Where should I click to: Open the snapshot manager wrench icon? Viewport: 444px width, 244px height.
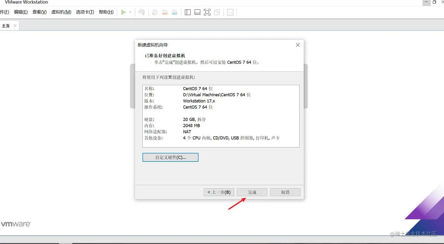tap(175, 12)
